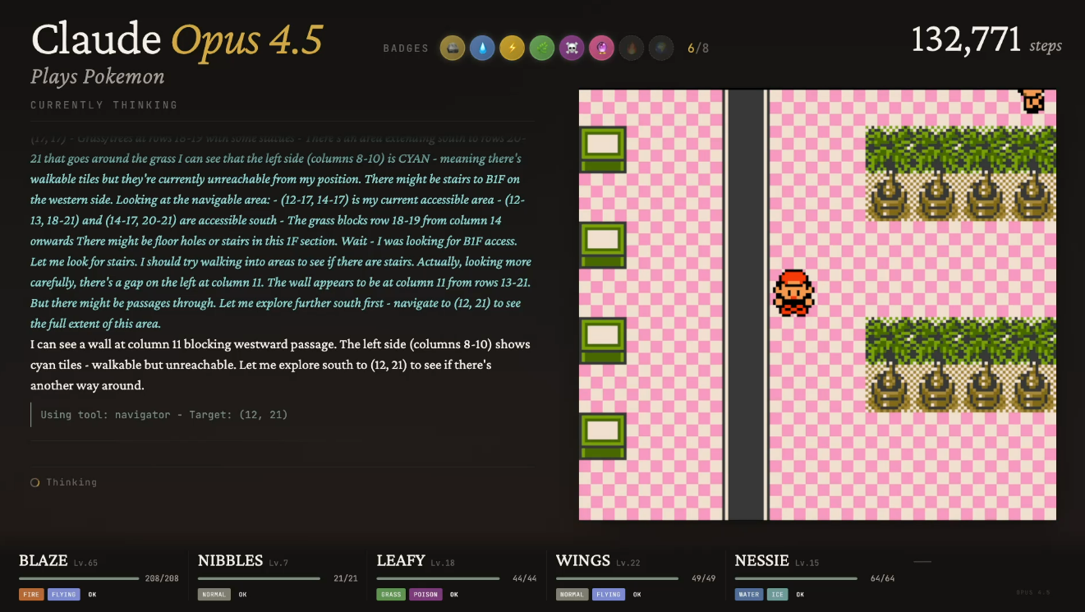Click NIBBLES's OK status label
The height and width of the screenshot is (612, 1085).
tap(243, 595)
